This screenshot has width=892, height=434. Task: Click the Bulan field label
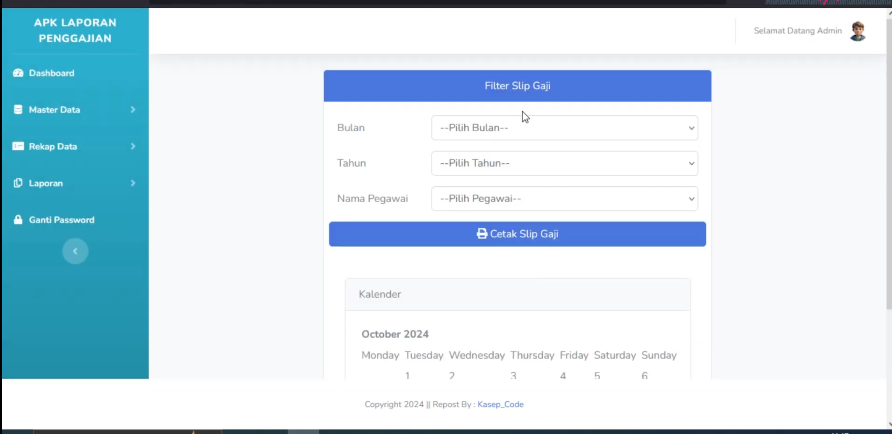[x=351, y=128]
